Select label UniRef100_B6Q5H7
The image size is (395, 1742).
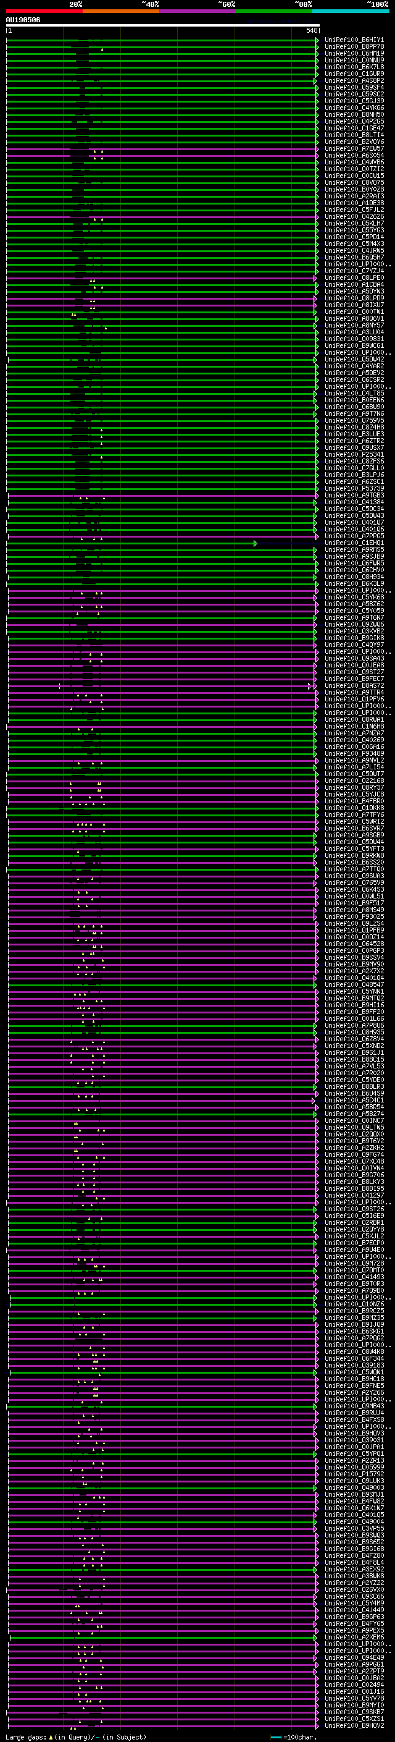354,258
